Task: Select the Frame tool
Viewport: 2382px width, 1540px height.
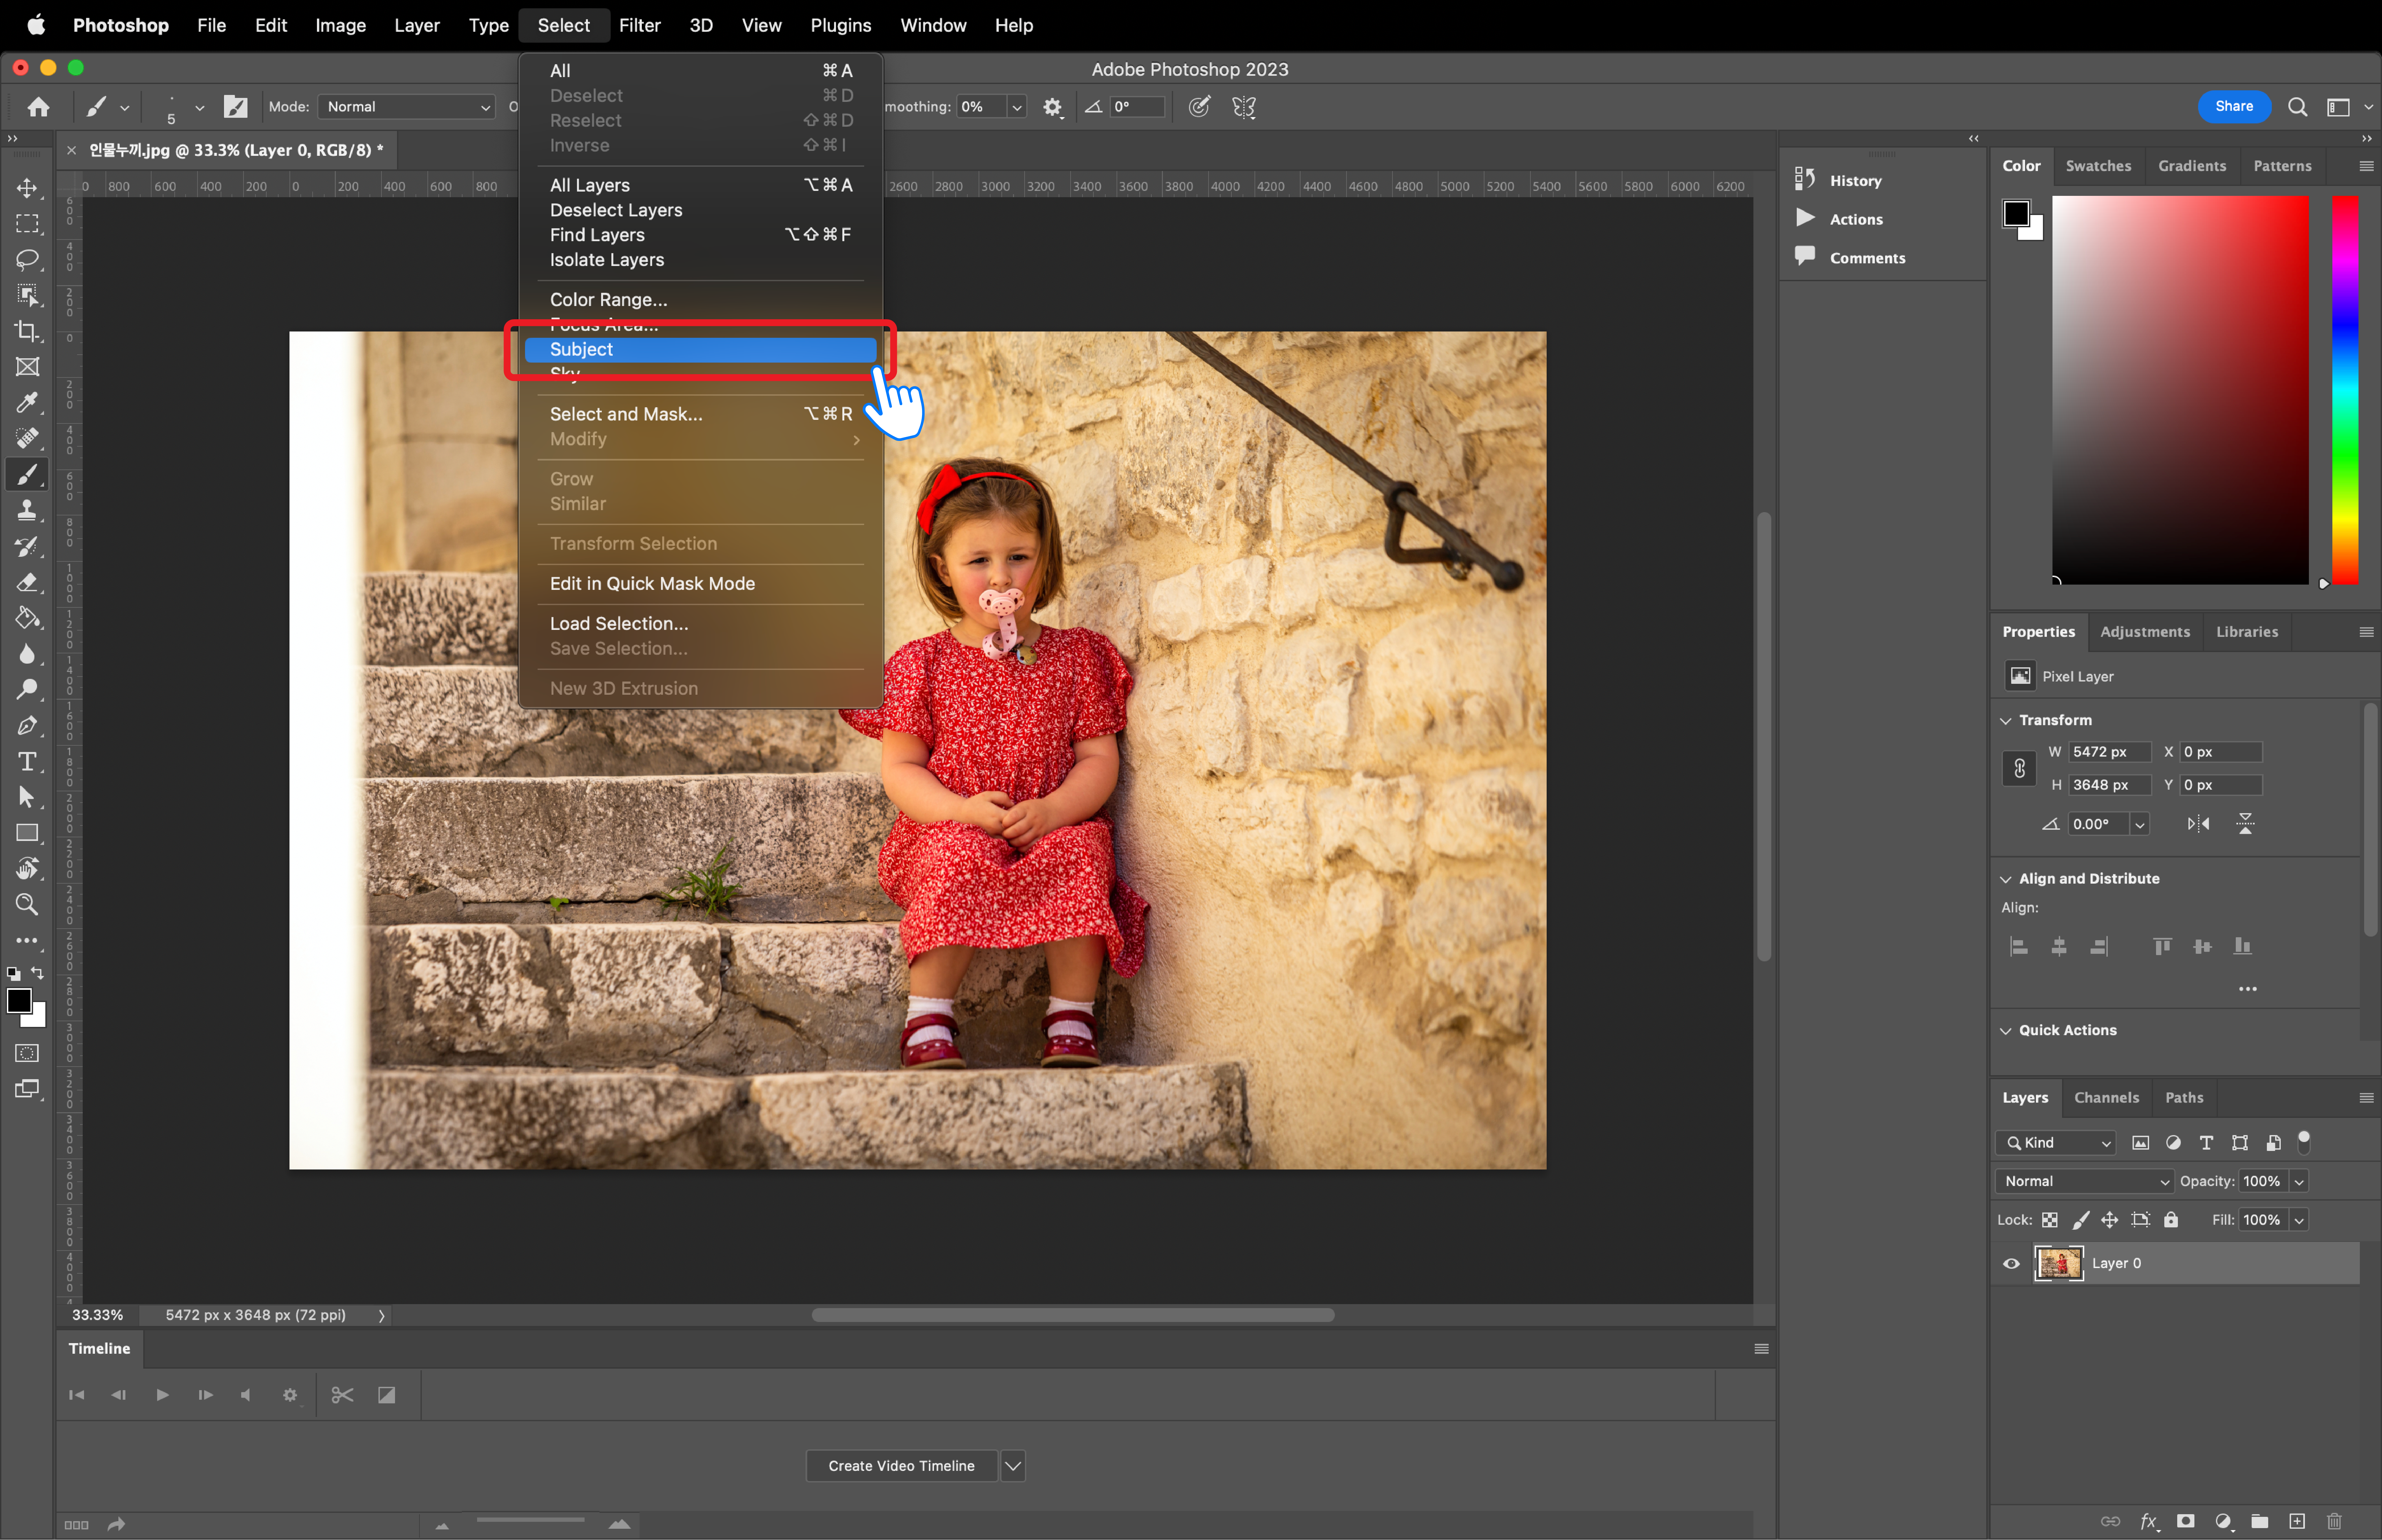Action: pos(27,367)
